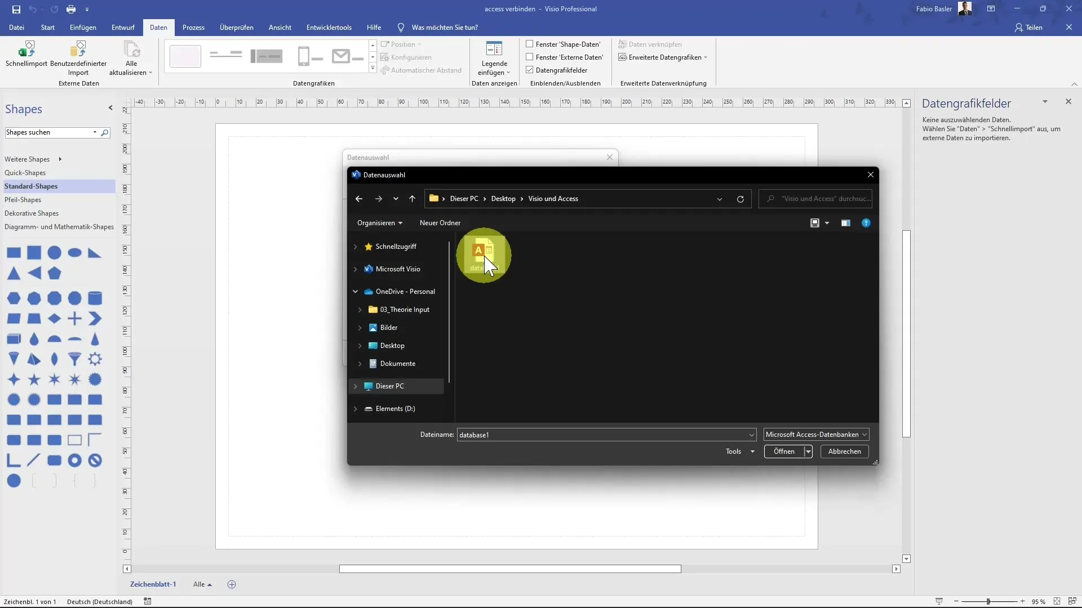The width and height of the screenshot is (1082, 608).
Task: Click the zoom slider handle
Action: 988,602
